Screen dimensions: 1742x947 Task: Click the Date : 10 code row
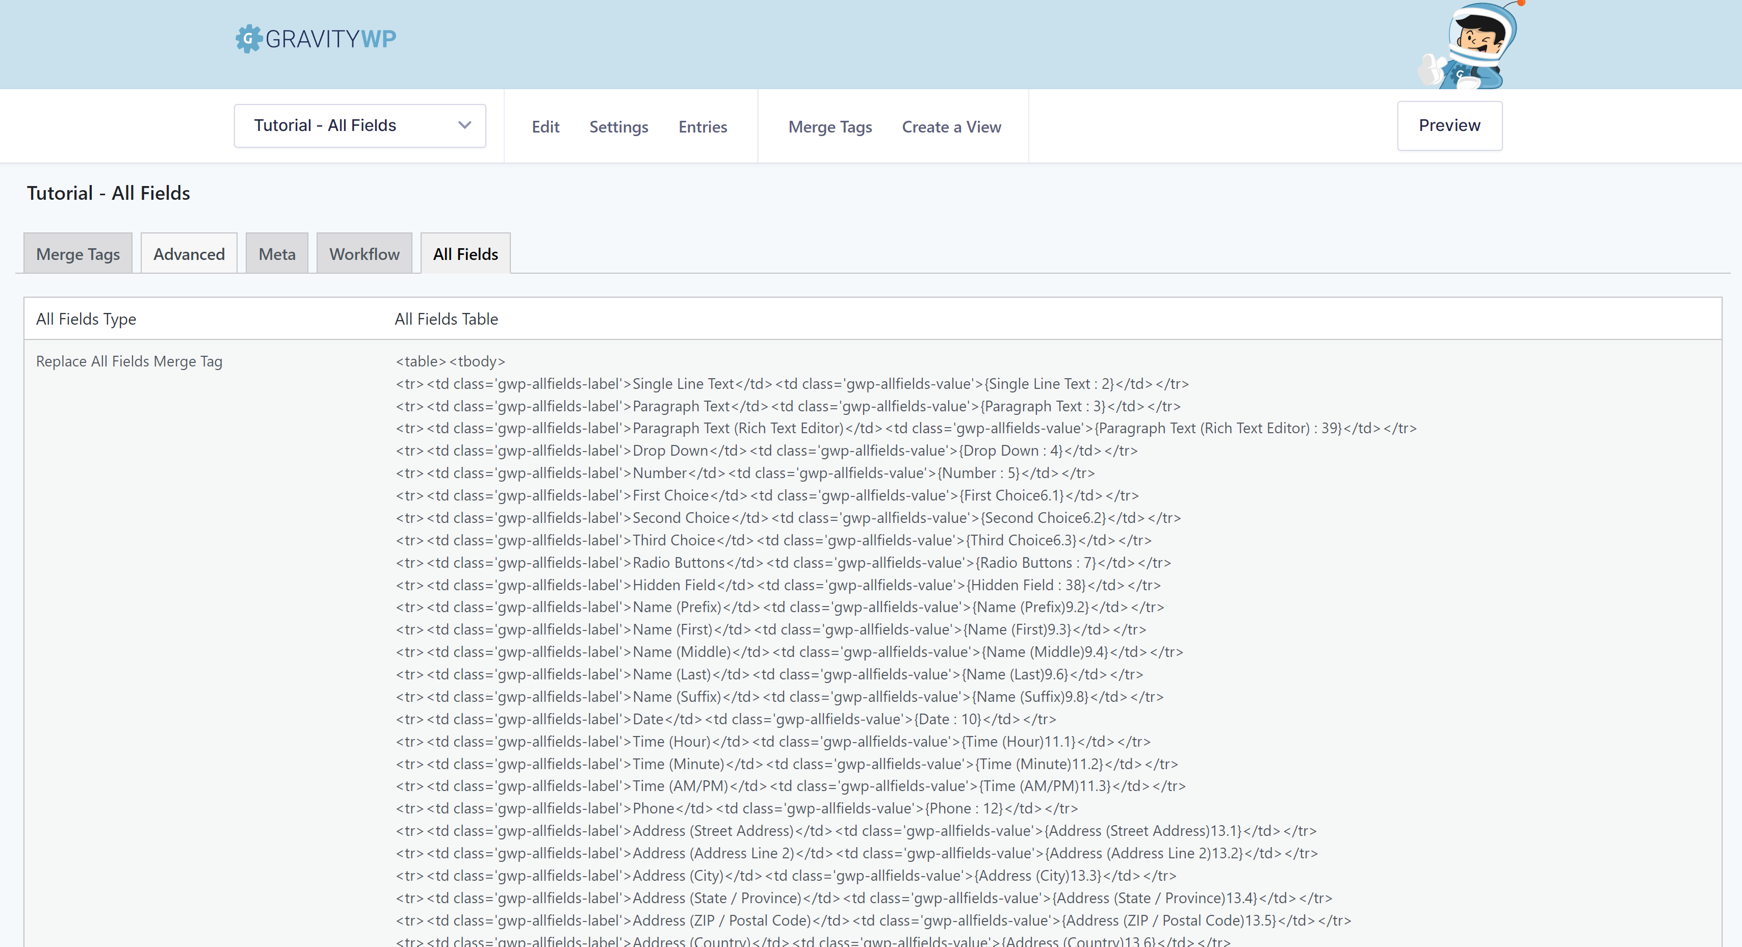[x=725, y=719]
